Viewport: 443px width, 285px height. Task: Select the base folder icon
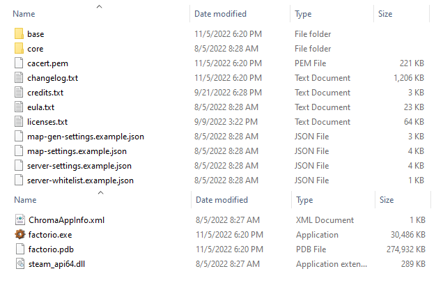point(20,33)
